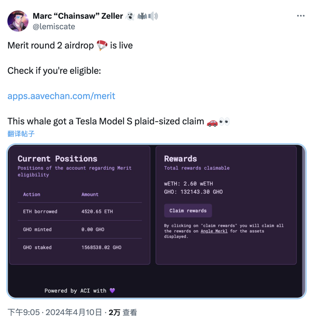Click Marc Zeller's profile avatar
312x324 pixels.
tap(18, 21)
